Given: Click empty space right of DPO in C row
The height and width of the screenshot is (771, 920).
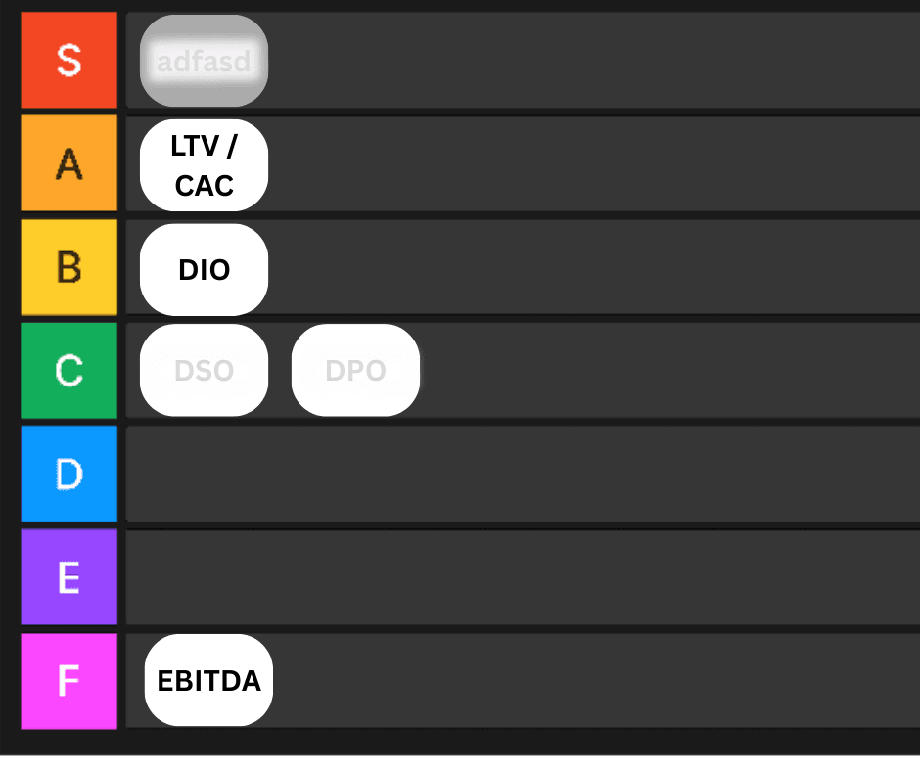Looking at the screenshot, I should point(668,372).
